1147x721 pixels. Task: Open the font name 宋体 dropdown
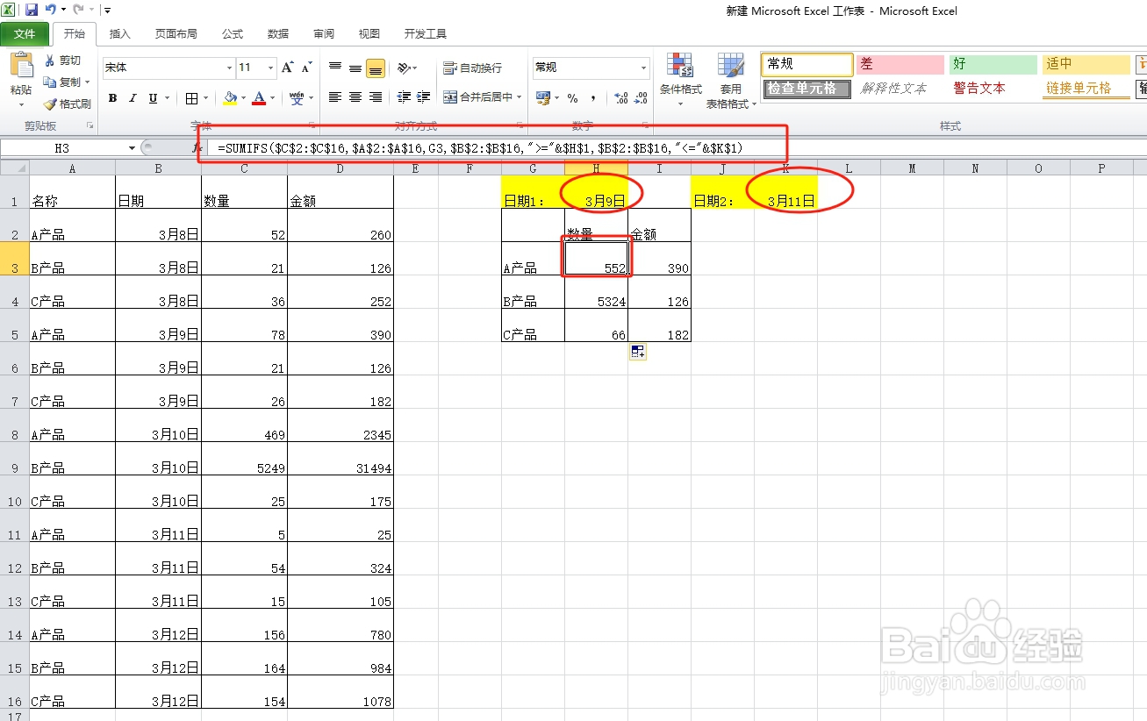(229, 68)
